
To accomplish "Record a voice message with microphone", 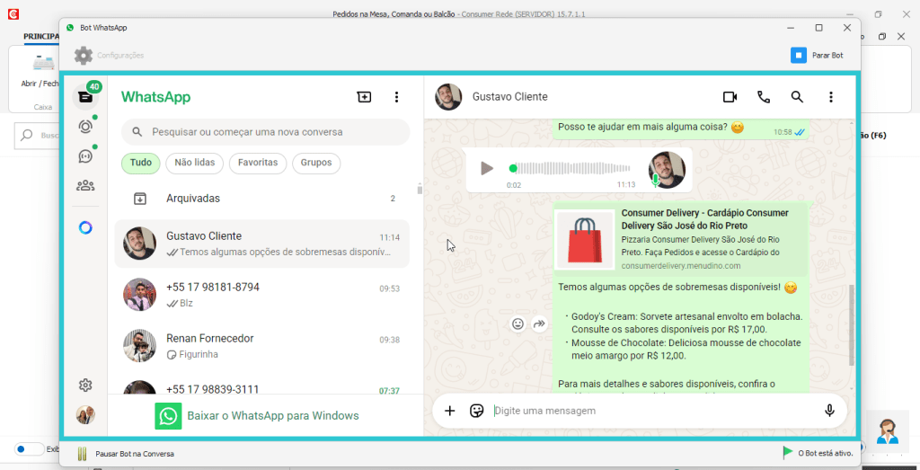I will 829,411.
